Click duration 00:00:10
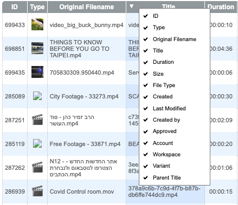 point(221,25)
